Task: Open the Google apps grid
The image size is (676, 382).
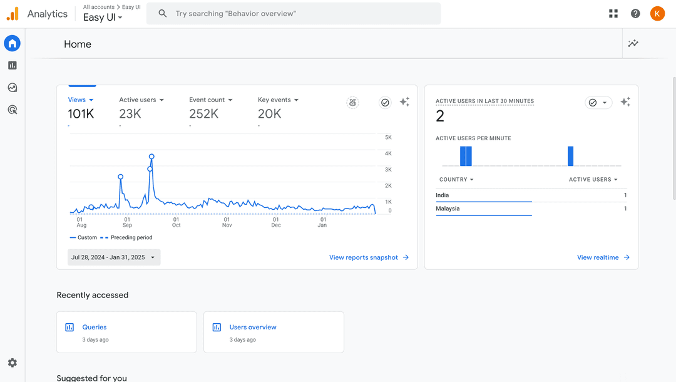Action: tap(613, 14)
